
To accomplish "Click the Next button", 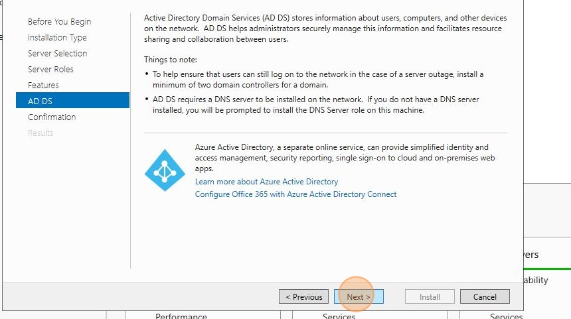I will click(x=359, y=297).
